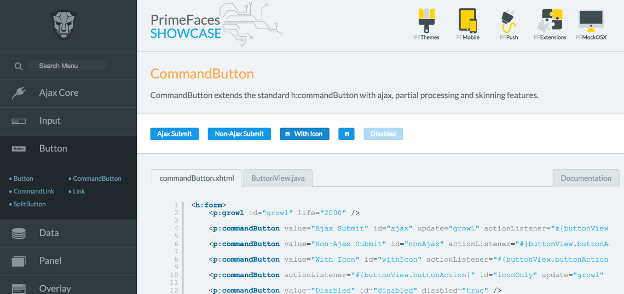Click the search magnifier icon

[18, 66]
